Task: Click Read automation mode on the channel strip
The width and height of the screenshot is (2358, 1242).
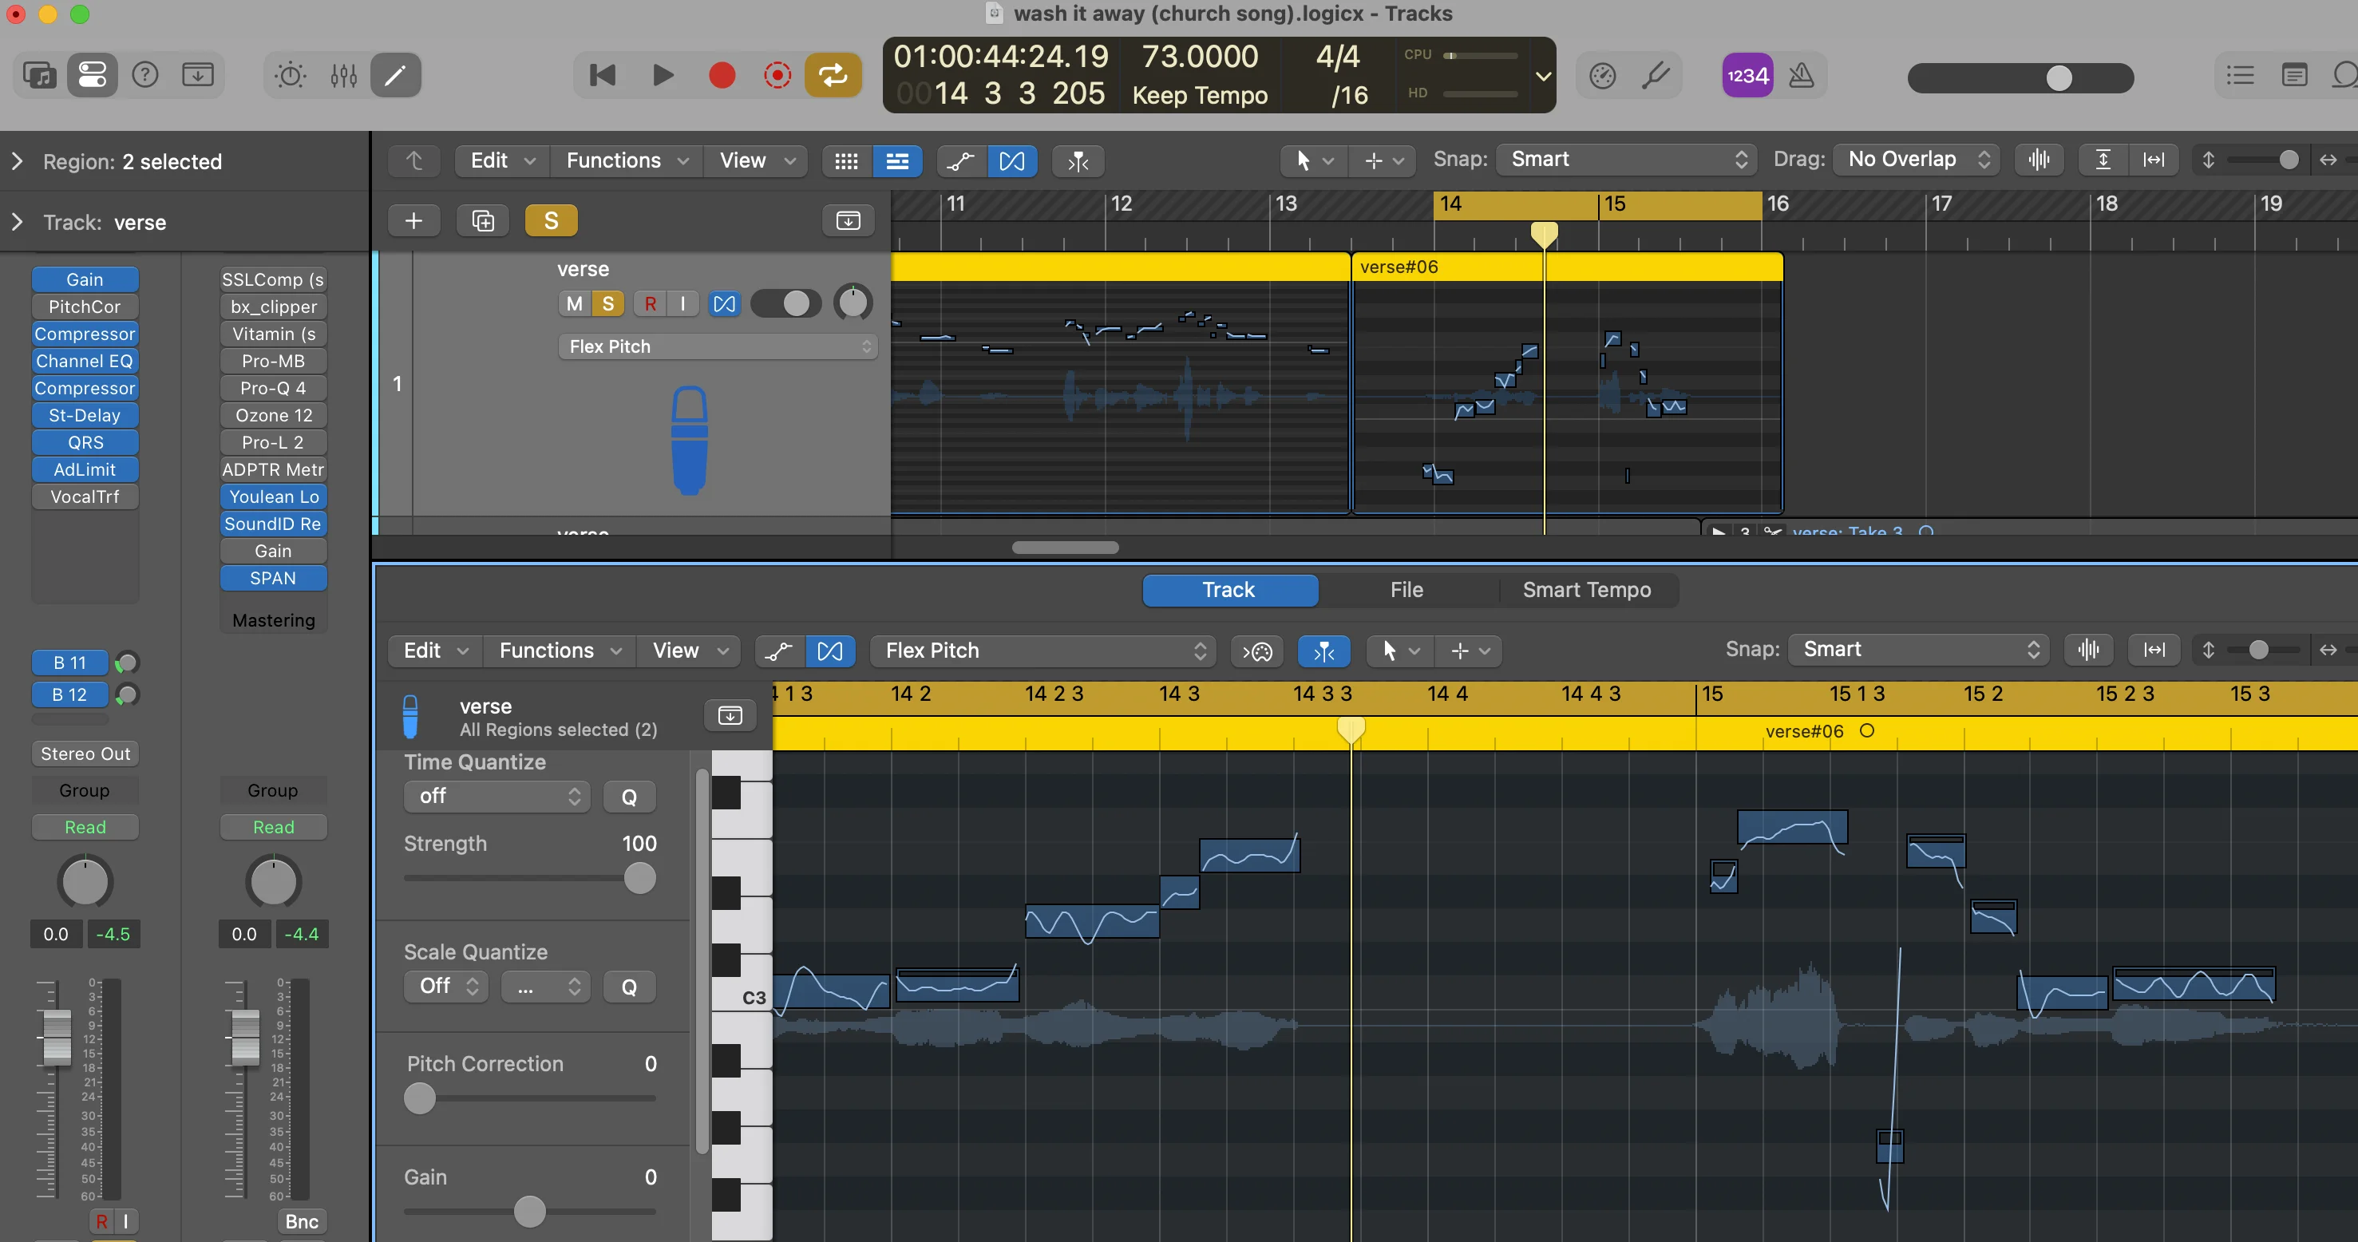Action: click(x=85, y=826)
